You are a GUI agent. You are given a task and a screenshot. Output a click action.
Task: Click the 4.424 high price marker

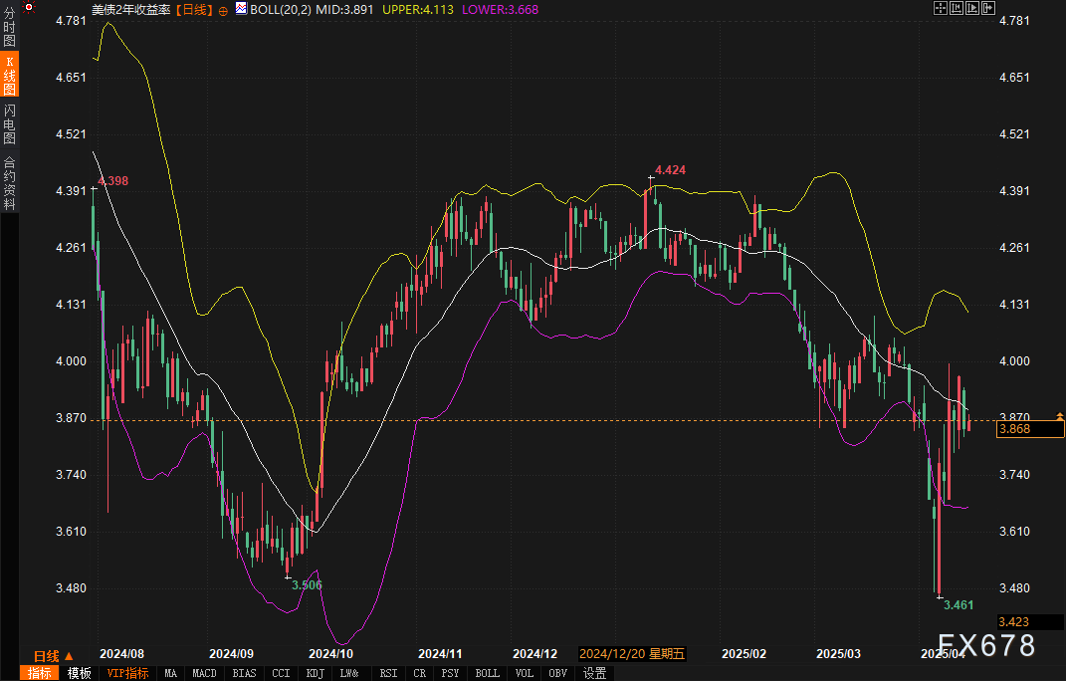point(670,170)
